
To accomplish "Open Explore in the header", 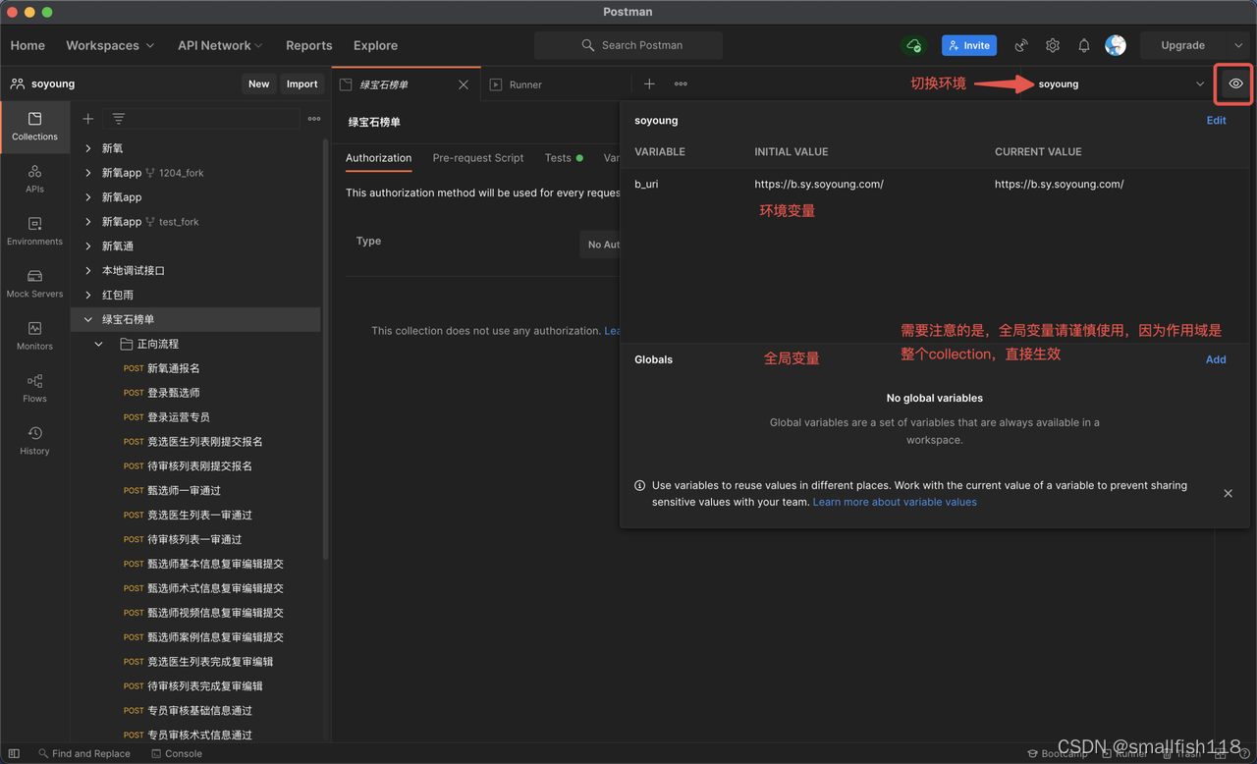I will [376, 45].
